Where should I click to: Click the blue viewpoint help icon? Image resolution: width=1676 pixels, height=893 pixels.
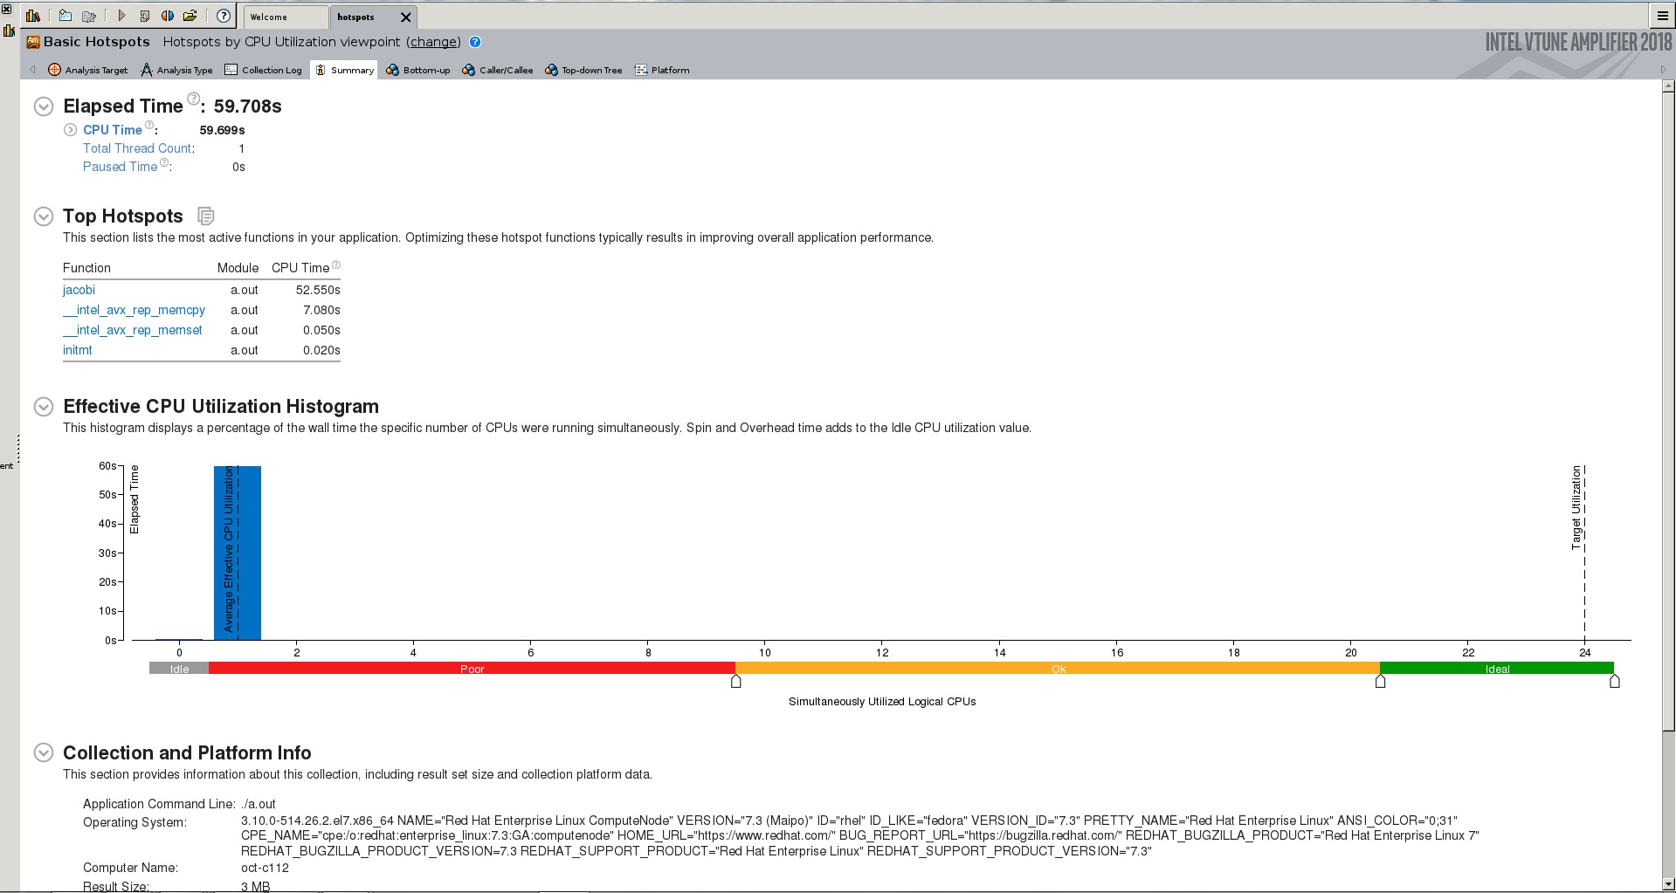tap(475, 42)
